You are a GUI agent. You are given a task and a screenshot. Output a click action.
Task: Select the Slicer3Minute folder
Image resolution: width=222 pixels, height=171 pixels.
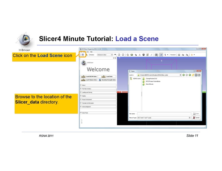point(148,84)
